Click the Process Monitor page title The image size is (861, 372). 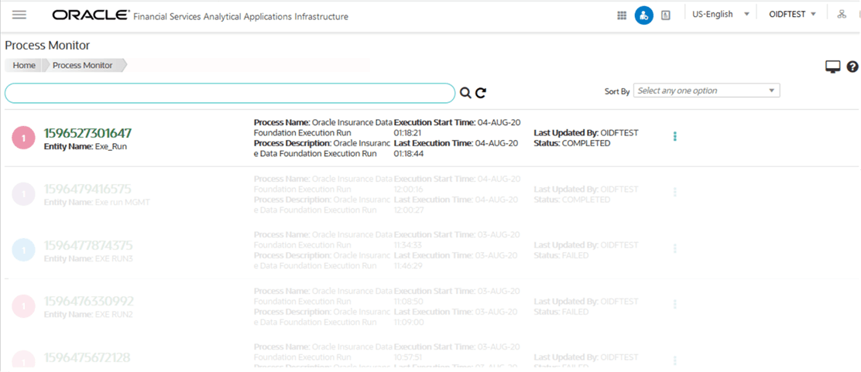(47, 46)
